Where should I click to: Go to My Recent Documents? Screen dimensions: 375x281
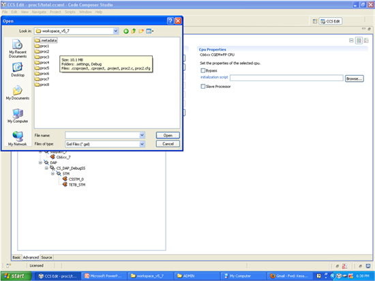pyautogui.click(x=18, y=49)
